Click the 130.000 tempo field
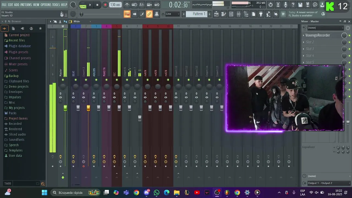This screenshot has width=352, height=198. coord(115,5)
